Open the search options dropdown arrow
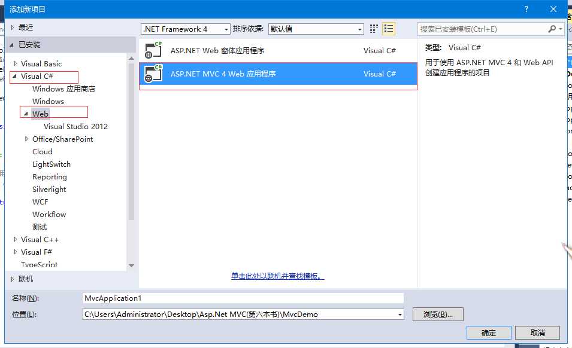The height and width of the screenshot is (348, 572). (561, 29)
